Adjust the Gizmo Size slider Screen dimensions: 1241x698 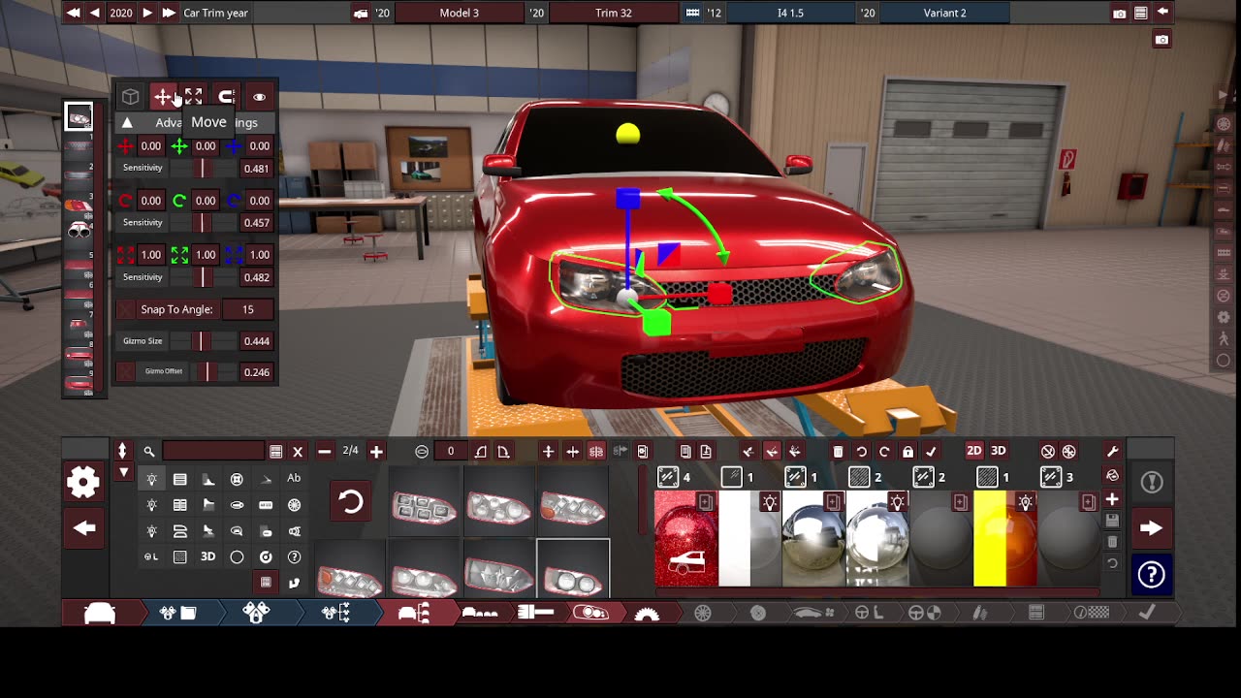[201, 341]
